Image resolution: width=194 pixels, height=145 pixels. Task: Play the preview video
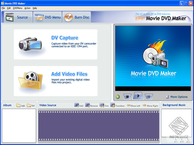pyautogui.click(x=138, y=96)
